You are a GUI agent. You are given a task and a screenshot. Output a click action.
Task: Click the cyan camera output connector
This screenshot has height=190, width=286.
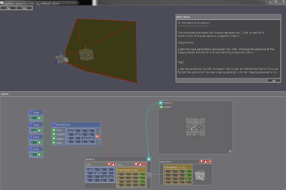point(149,159)
